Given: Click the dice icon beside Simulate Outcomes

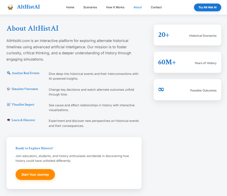Looking at the screenshot, I should click(9, 89).
